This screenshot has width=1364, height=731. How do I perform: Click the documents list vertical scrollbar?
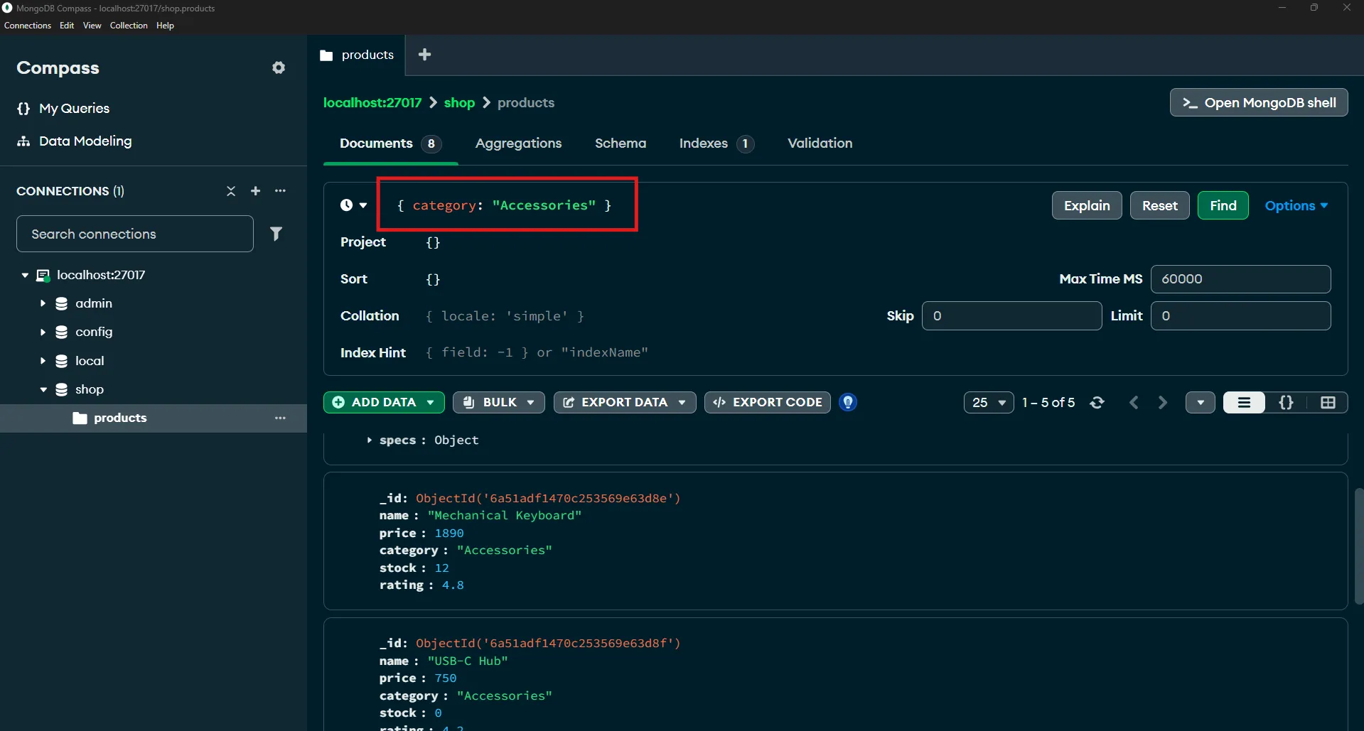pos(1359,546)
